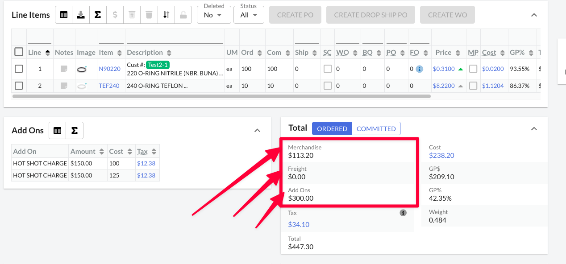Click the Line Items sigma totals icon

tap(98, 15)
